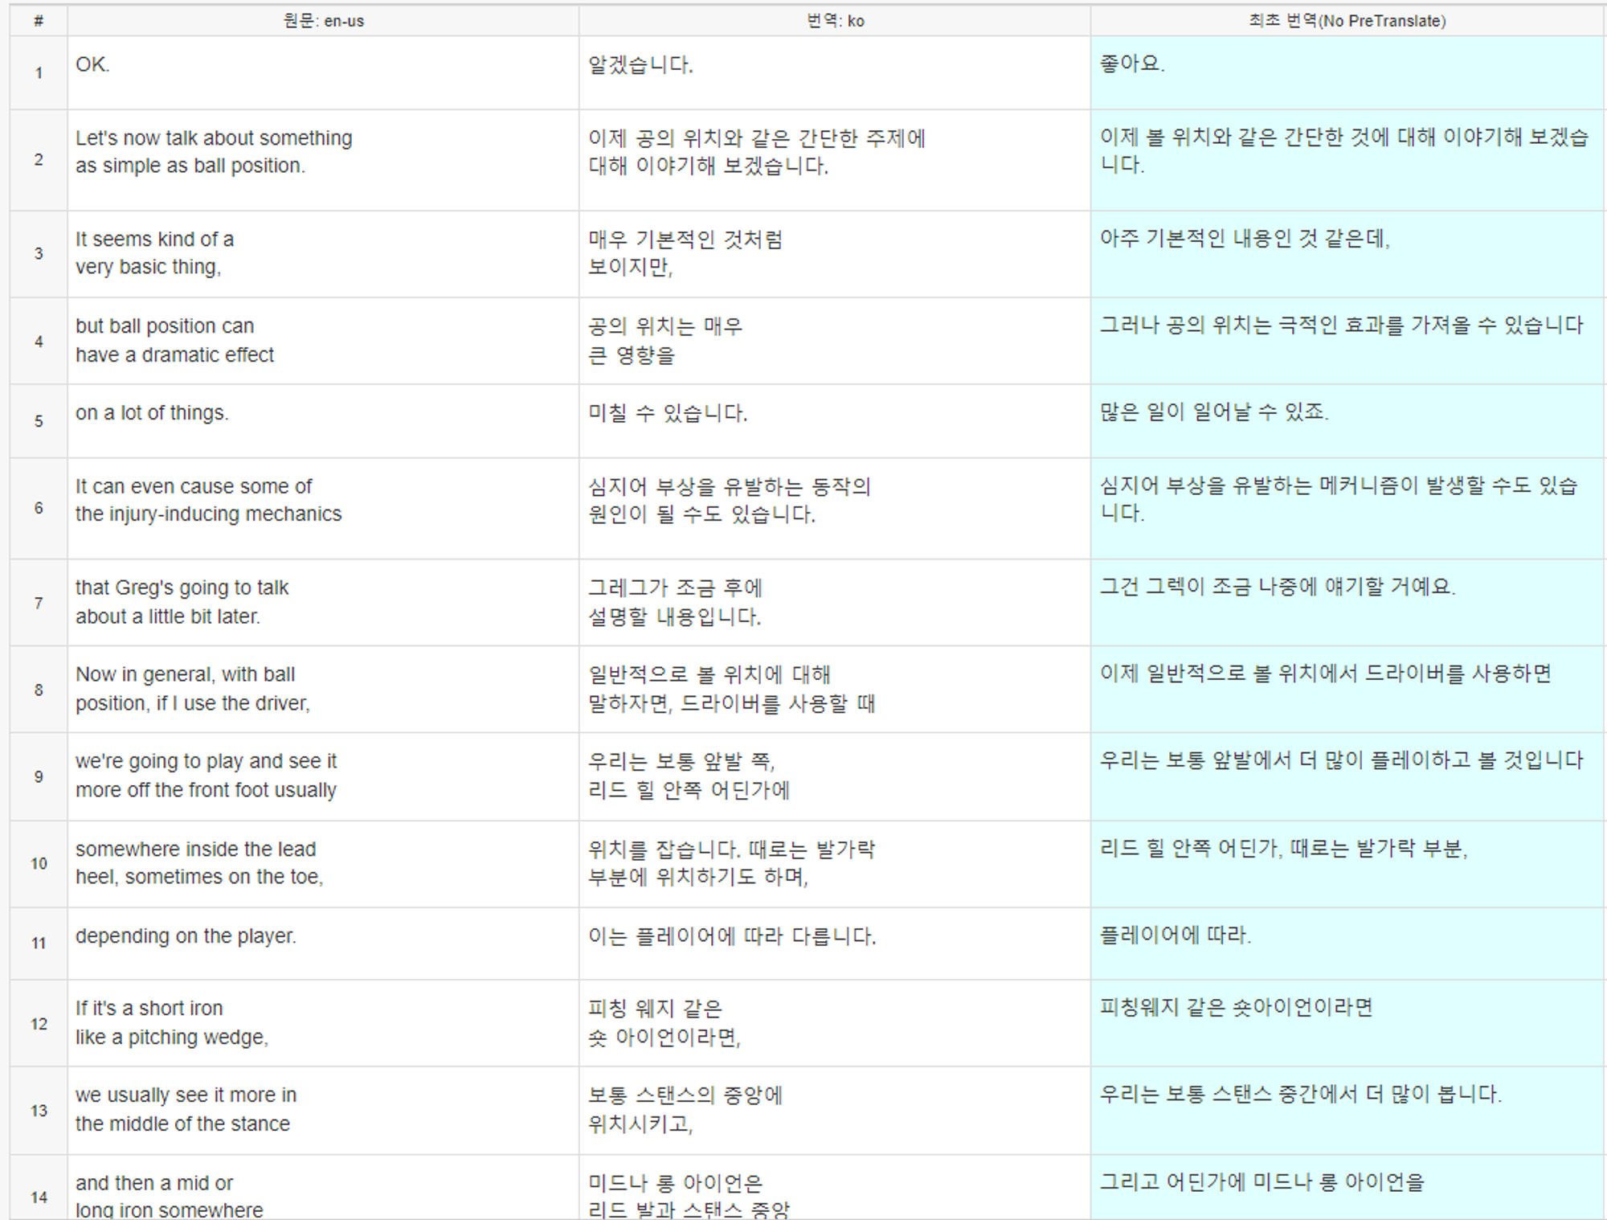Select row number 1
The height and width of the screenshot is (1220, 1607).
(38, 72)
